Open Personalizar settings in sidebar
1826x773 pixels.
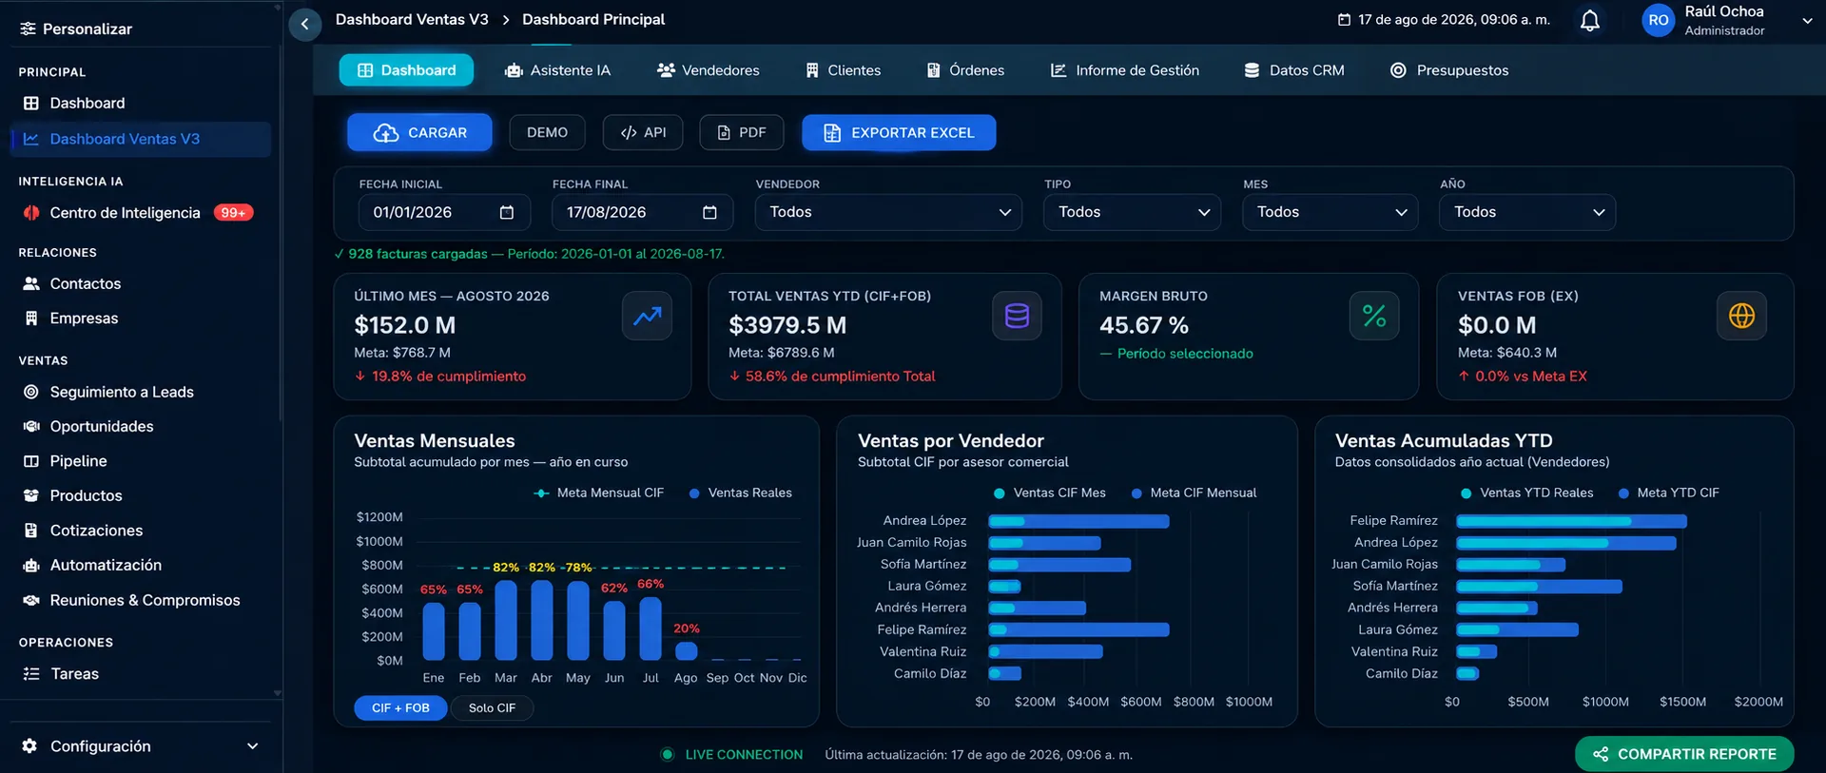pyautogui.click(x=76, y=29)
